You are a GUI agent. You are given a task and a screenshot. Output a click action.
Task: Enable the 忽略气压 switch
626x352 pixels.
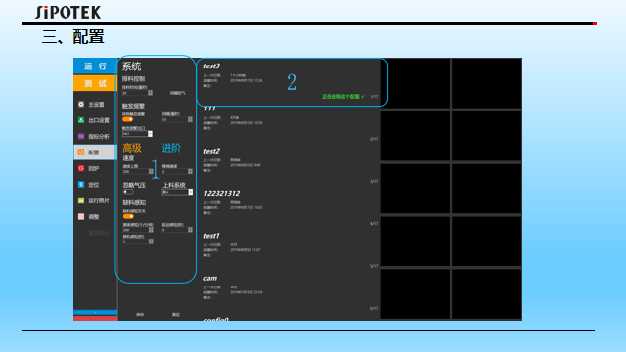click(128, 192)
